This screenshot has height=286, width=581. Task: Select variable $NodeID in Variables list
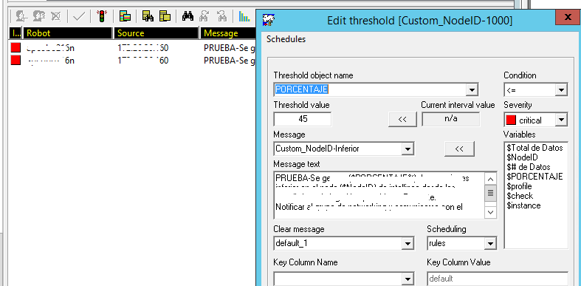click(x=522, y=157)
